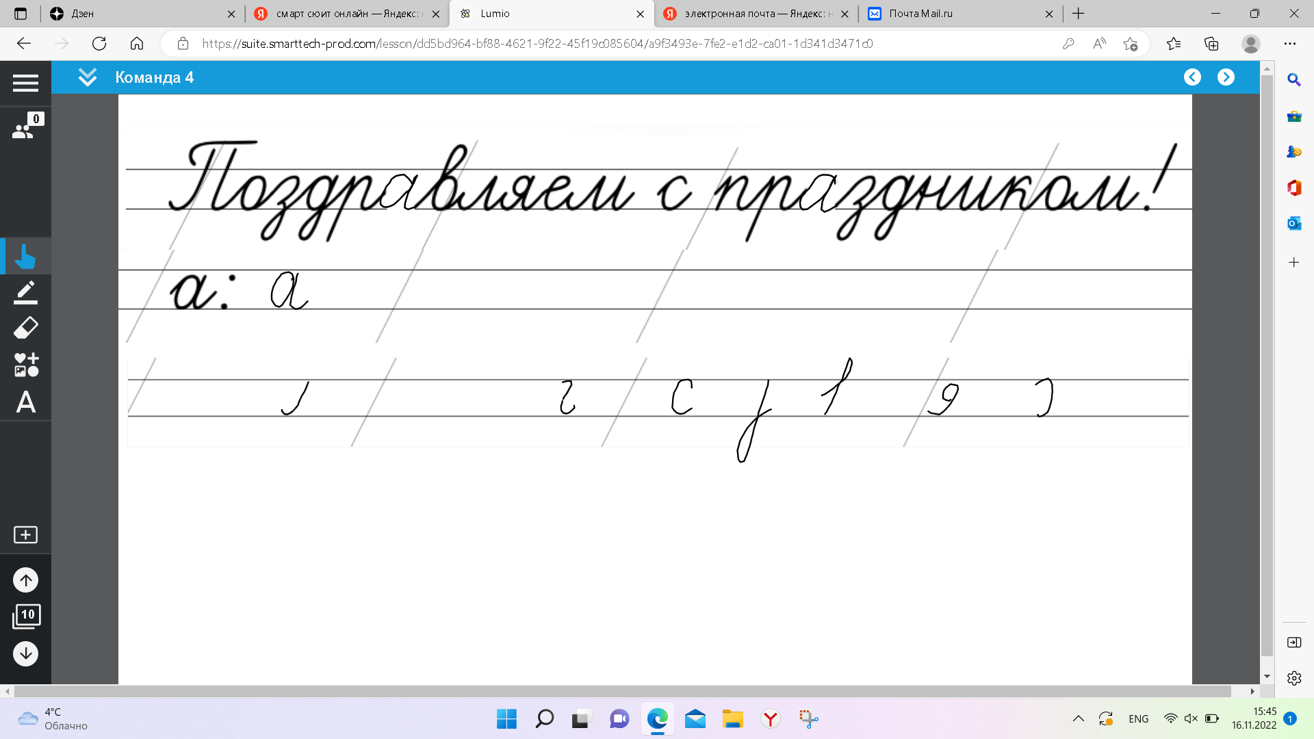Image resolution: width=1314 pixels, height=739 pixels.
Task: Reload the current page
Action: point(99,44)
